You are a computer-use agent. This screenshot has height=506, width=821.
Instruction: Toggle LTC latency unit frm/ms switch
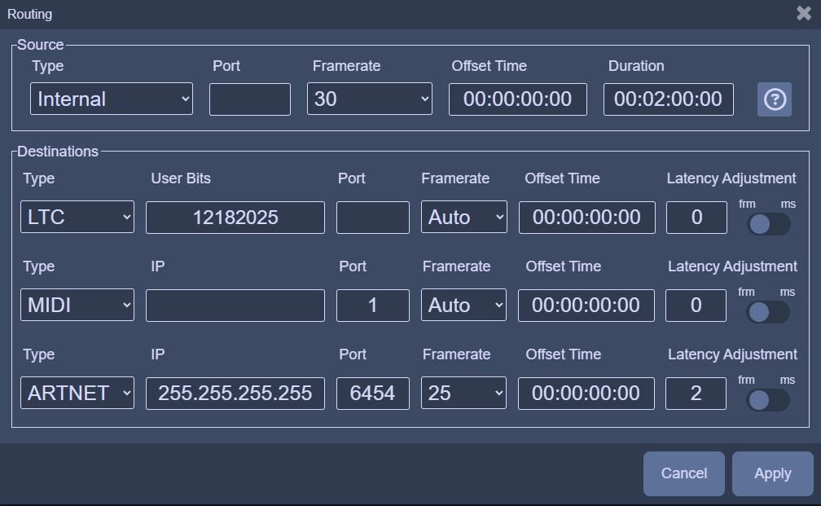pyautogui.click(x=769, y=224)
